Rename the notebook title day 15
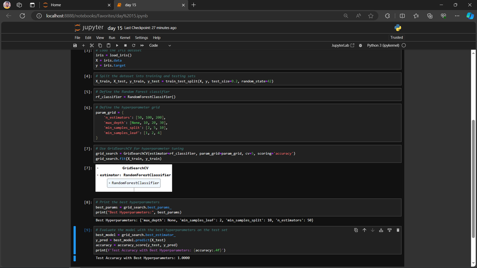 (x=115, y=28)
